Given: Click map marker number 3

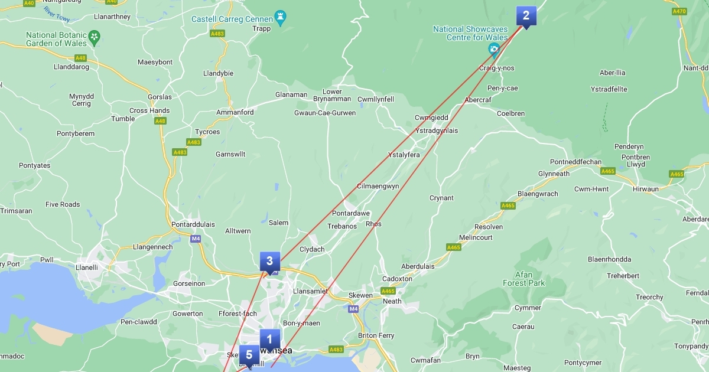Looking at the screenshot, I should (269, 262).
